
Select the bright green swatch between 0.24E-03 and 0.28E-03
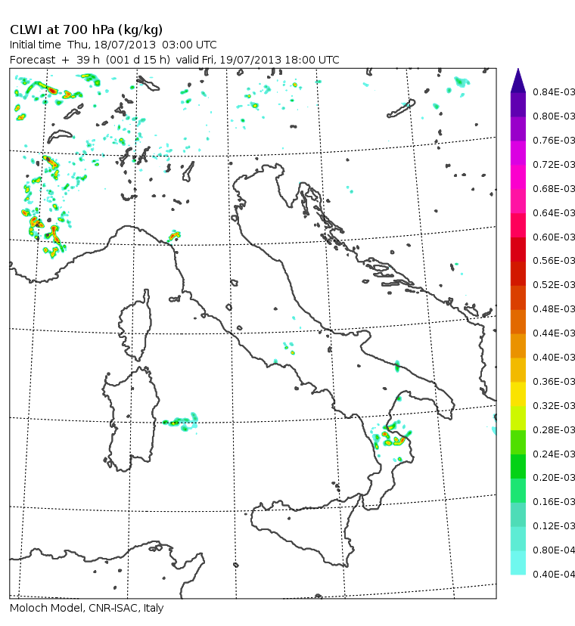click(x=517, y=442)
